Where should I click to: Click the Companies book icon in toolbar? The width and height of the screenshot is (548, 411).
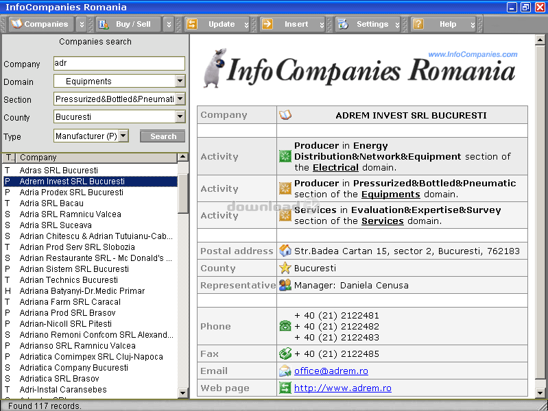[x=16, y=24]
